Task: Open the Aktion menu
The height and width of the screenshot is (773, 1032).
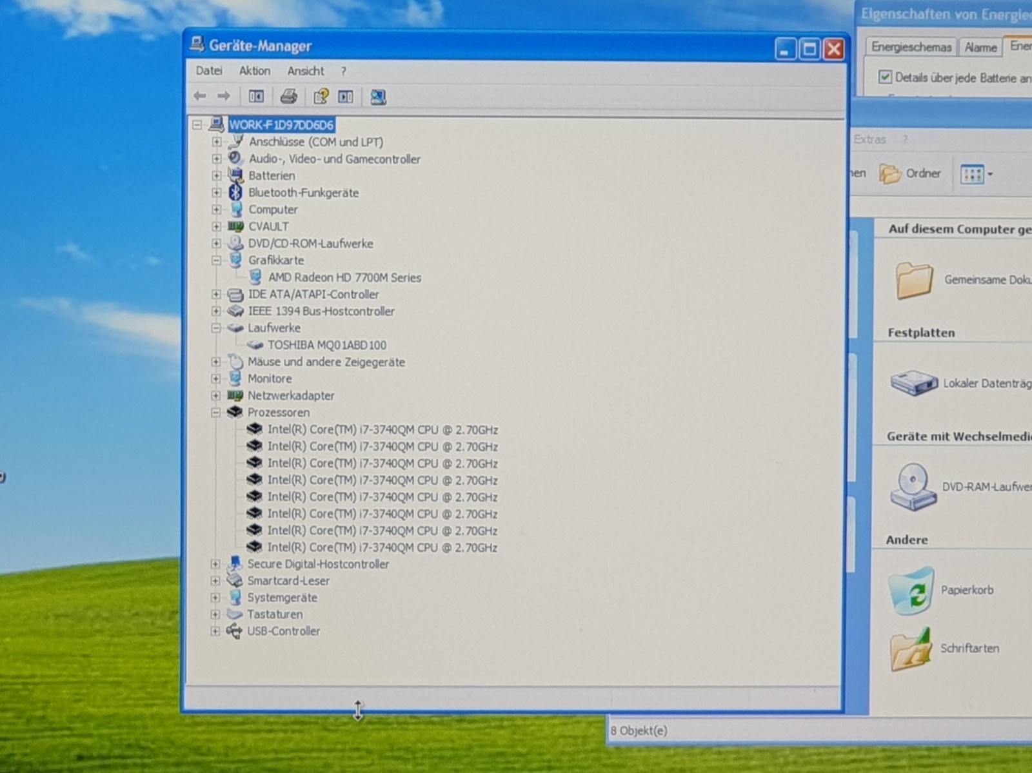Action: (x=255, y=71)
